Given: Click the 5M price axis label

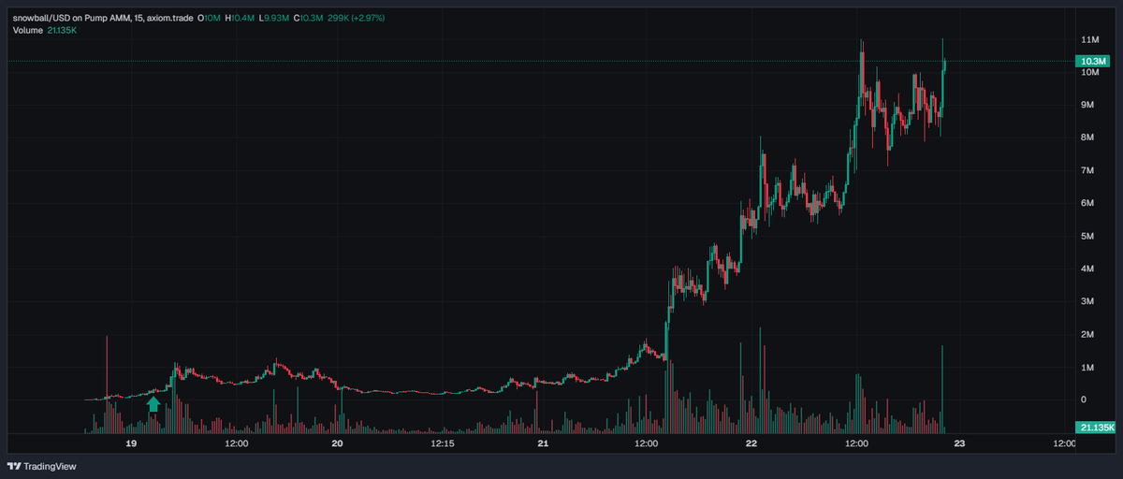Looking at the screenshot, I should pos(1089,237).
